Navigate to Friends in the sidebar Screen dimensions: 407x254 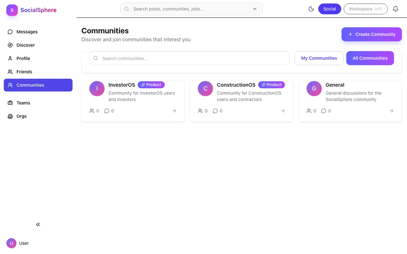click(38, 72)
